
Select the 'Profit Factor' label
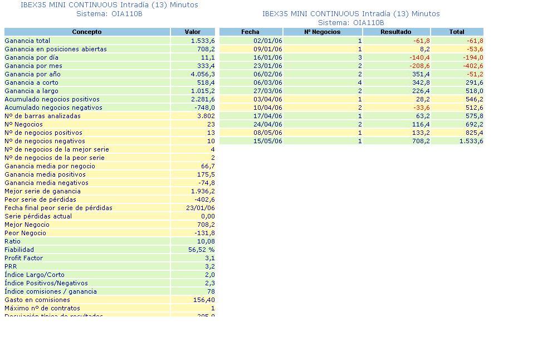(x=24, y=258)
